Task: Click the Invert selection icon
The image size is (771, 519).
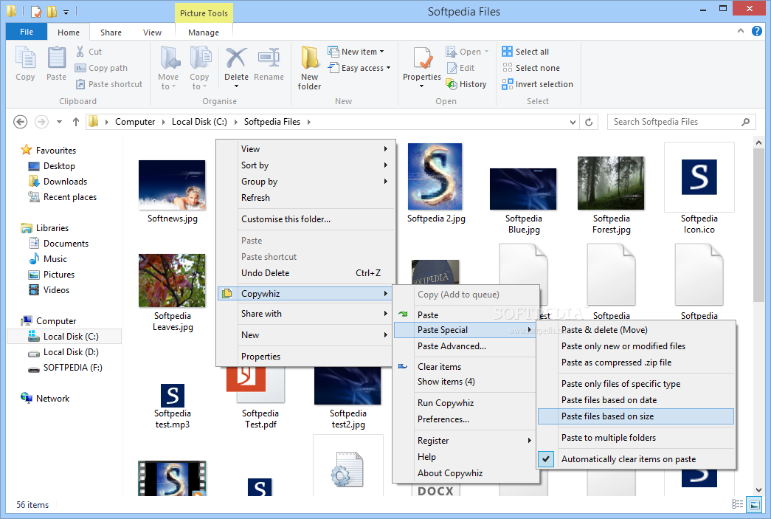Action: [507, 84]
